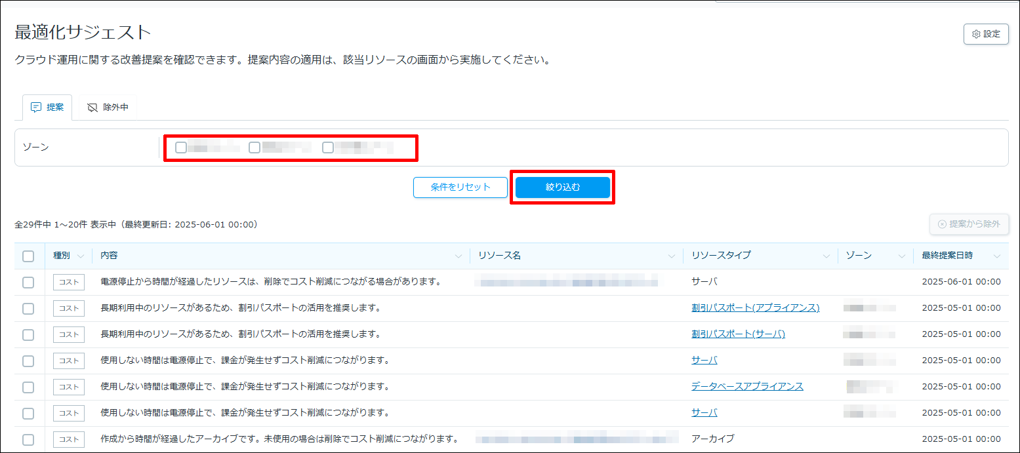
Task: Tick the third zone checkbox
Action: point(328,148)
